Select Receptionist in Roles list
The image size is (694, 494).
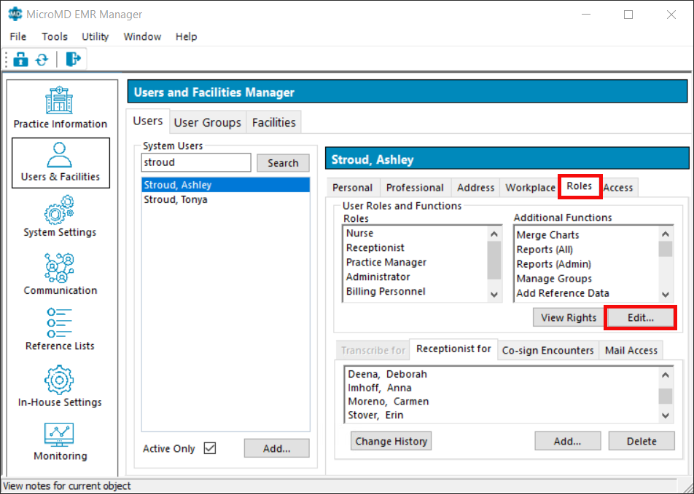416,248
